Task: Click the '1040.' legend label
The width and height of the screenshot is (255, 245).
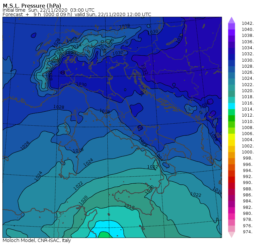Action: click(x=248, y=29)
